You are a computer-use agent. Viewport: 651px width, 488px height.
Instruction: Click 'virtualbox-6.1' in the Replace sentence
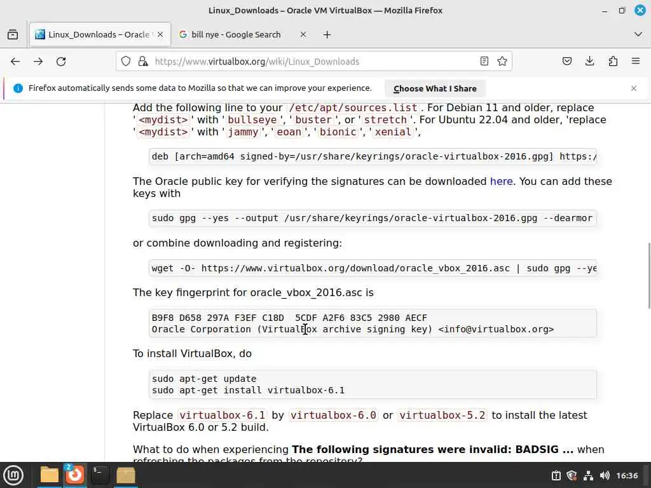pos(222,416)
